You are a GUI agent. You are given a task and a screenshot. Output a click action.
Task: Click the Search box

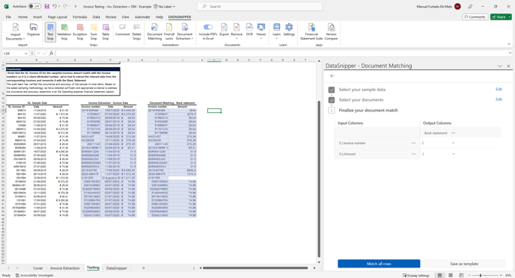[260, 6]
